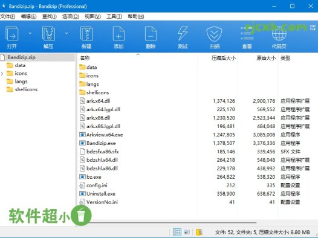Click the archive info icon in status bar

pos(199,232)
